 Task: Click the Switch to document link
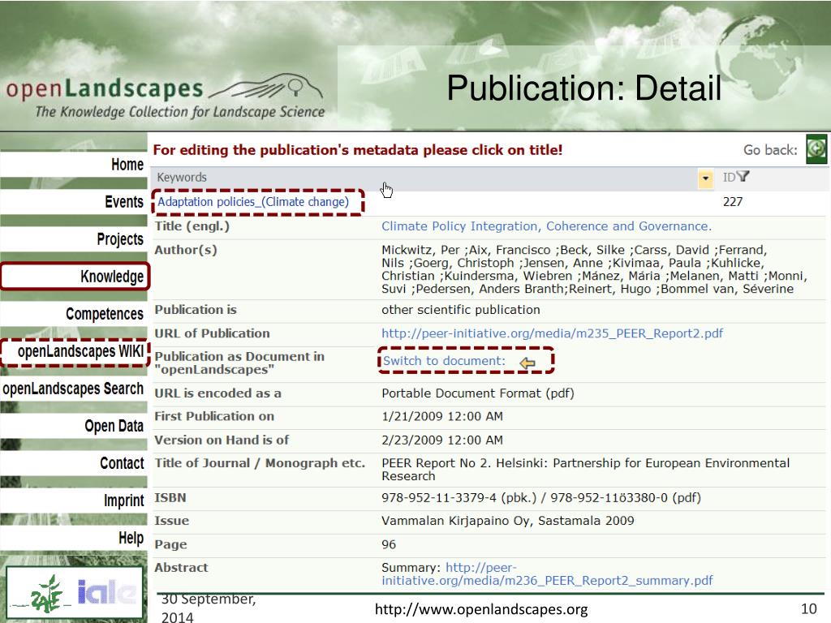[x=444, y=361]
